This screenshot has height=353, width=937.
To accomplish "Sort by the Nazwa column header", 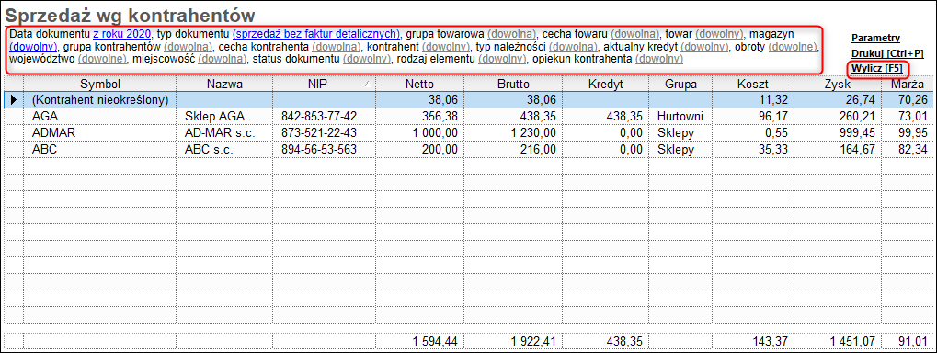I will (x=224, y=85).
